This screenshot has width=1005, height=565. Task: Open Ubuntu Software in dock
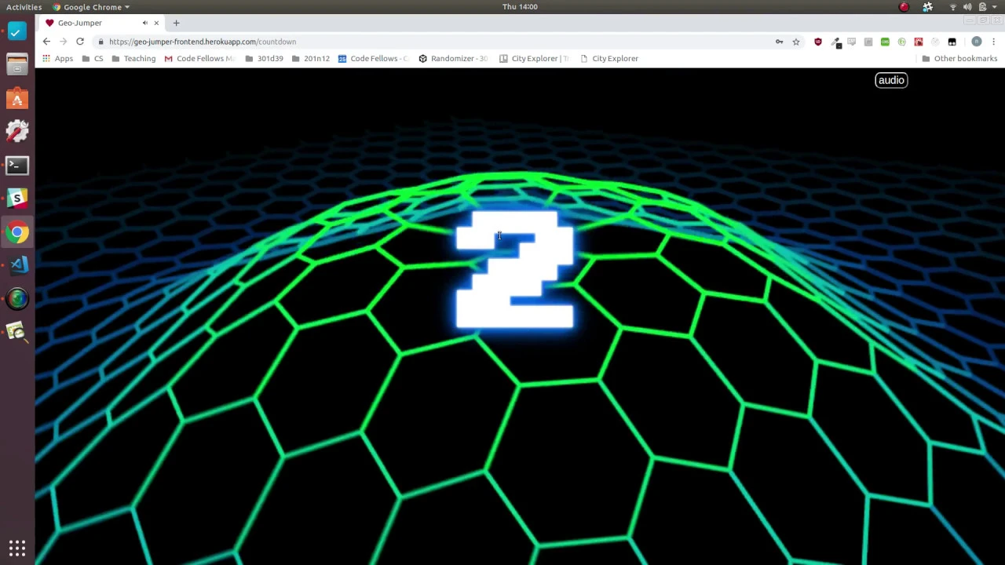tap(17, 99)
